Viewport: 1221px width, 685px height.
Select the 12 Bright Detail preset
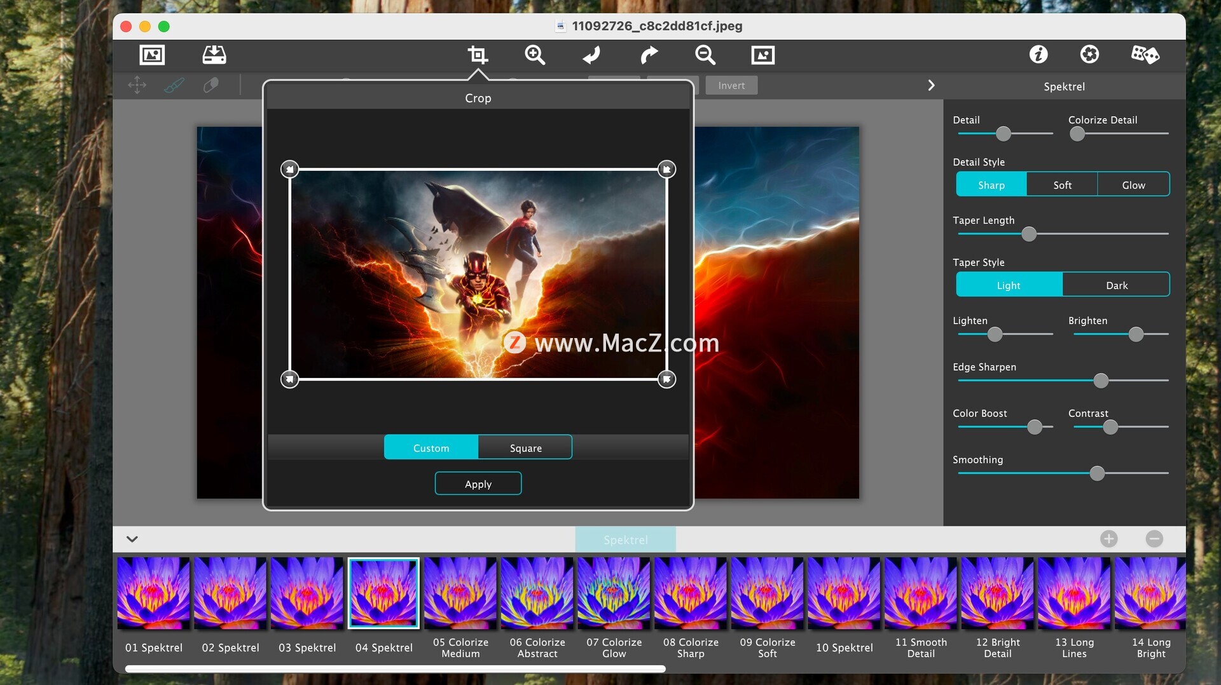(997, 593)
